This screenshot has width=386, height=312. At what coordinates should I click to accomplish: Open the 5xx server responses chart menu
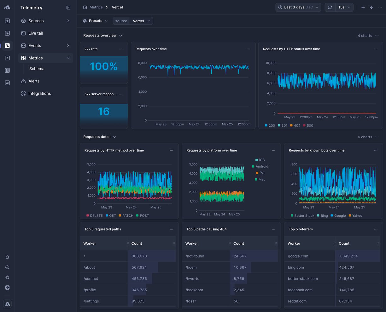pyautogui.click(x=121, y=94)
